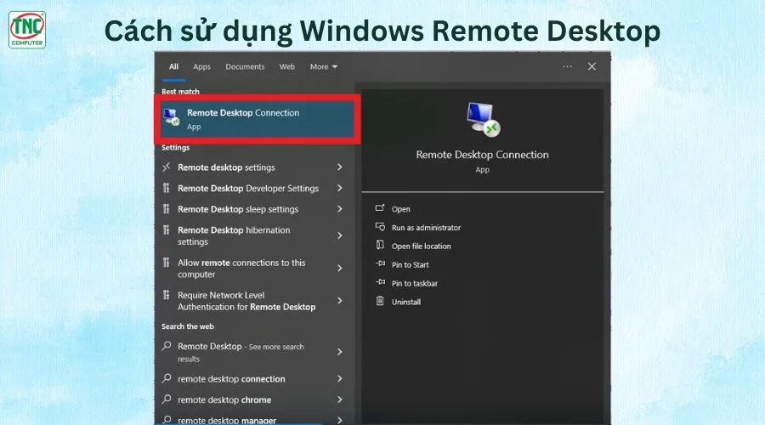This screenshot has height=425, width=765.
Task: Expand arrow for Require Network Level Authentication
Action: (339, 301)
